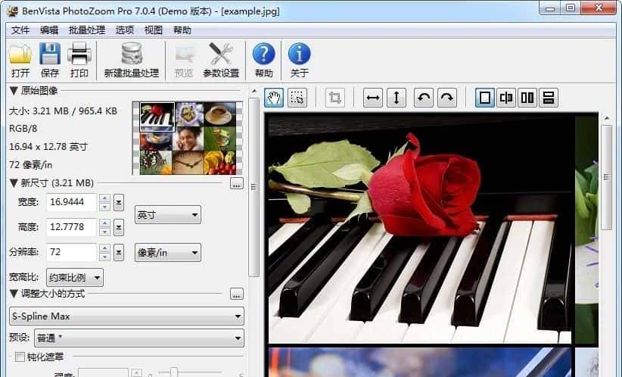622x377 pixels.
Task: Rotate image clockwise
Action: pyautogui.click(x=447, y=98)
